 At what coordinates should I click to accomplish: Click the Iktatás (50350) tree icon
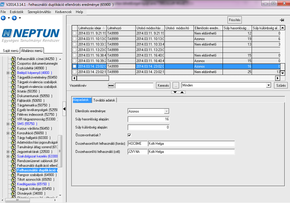(x=13, y=91)
